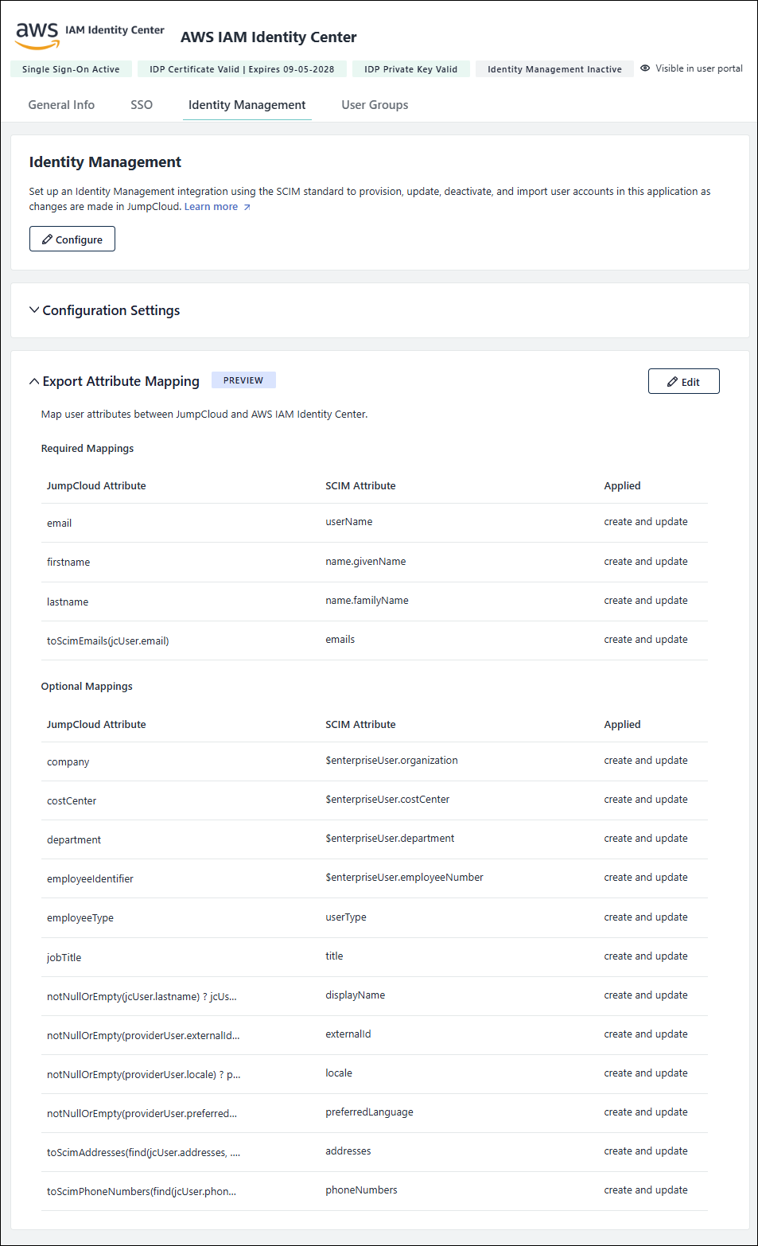Click the Identity Management Inactive badge
Screen dimensions: 758x1246
tap(554, 69)
